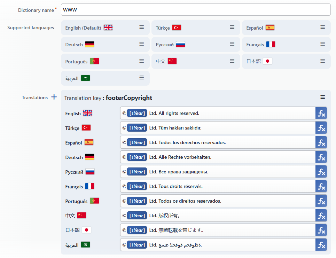
Task: Click the Русский translation text field
Action: click(218, 171)
